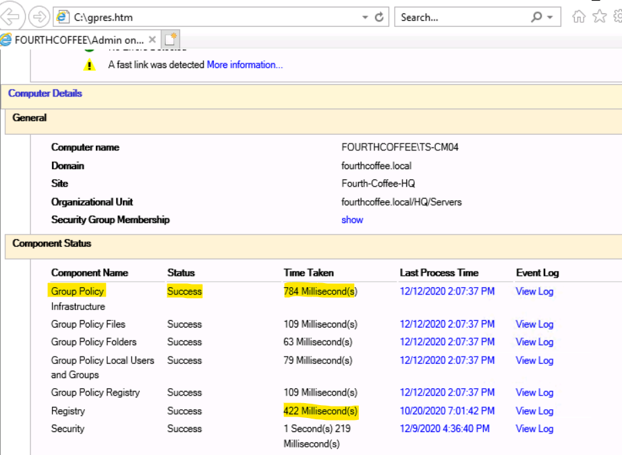The image size is (622, 455).
Task: Open View Log for Group Policy Infrastructure
Action: 534,291
